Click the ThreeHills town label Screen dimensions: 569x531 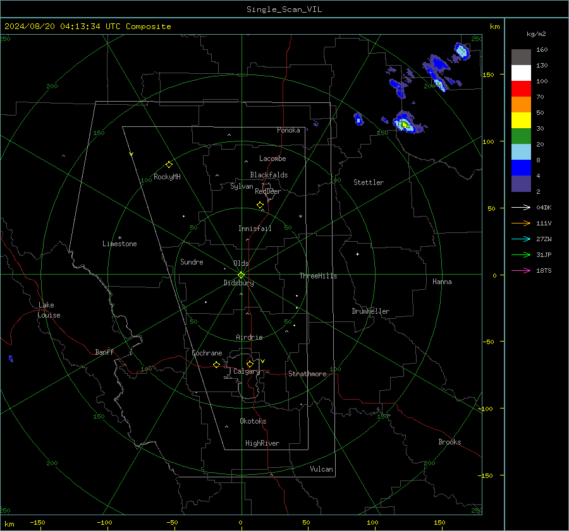click(318, 276)
